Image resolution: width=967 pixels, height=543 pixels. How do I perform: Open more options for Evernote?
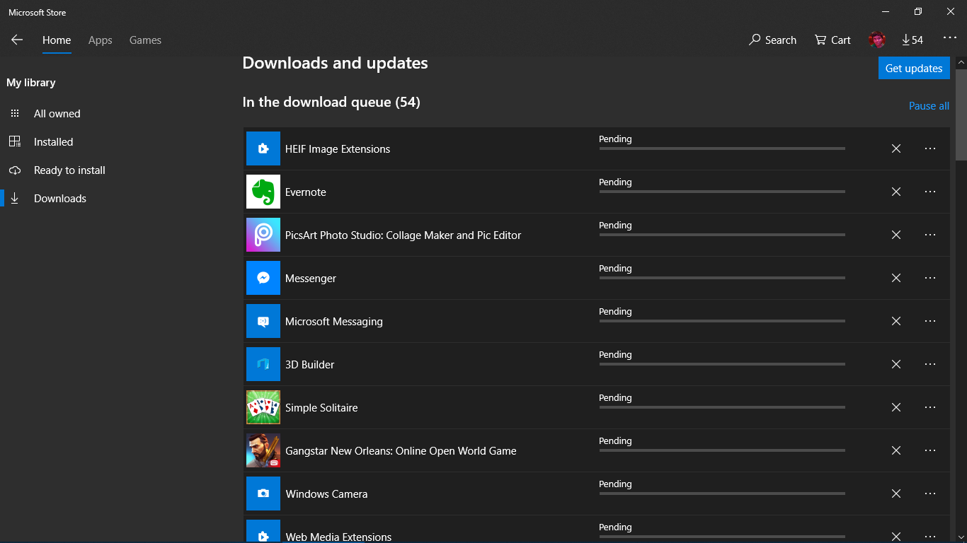click(930, 192)
